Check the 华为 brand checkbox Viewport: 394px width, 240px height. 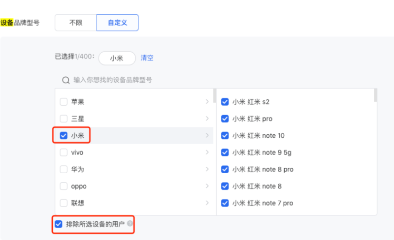click(x=64, y=169)
